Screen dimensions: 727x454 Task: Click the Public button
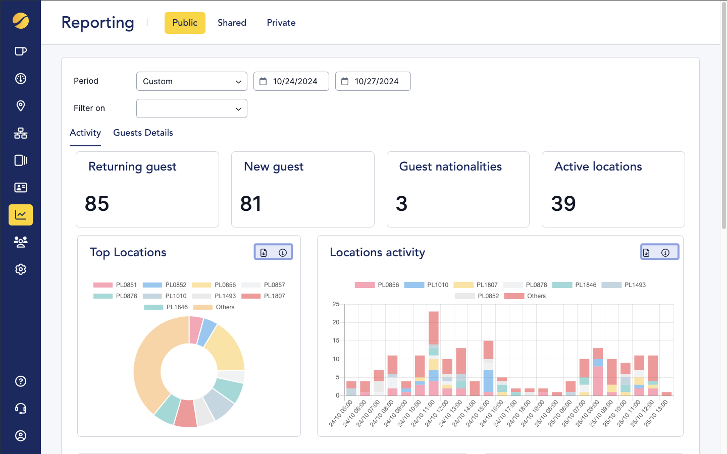pyautogui.click(x=185, y=23)
